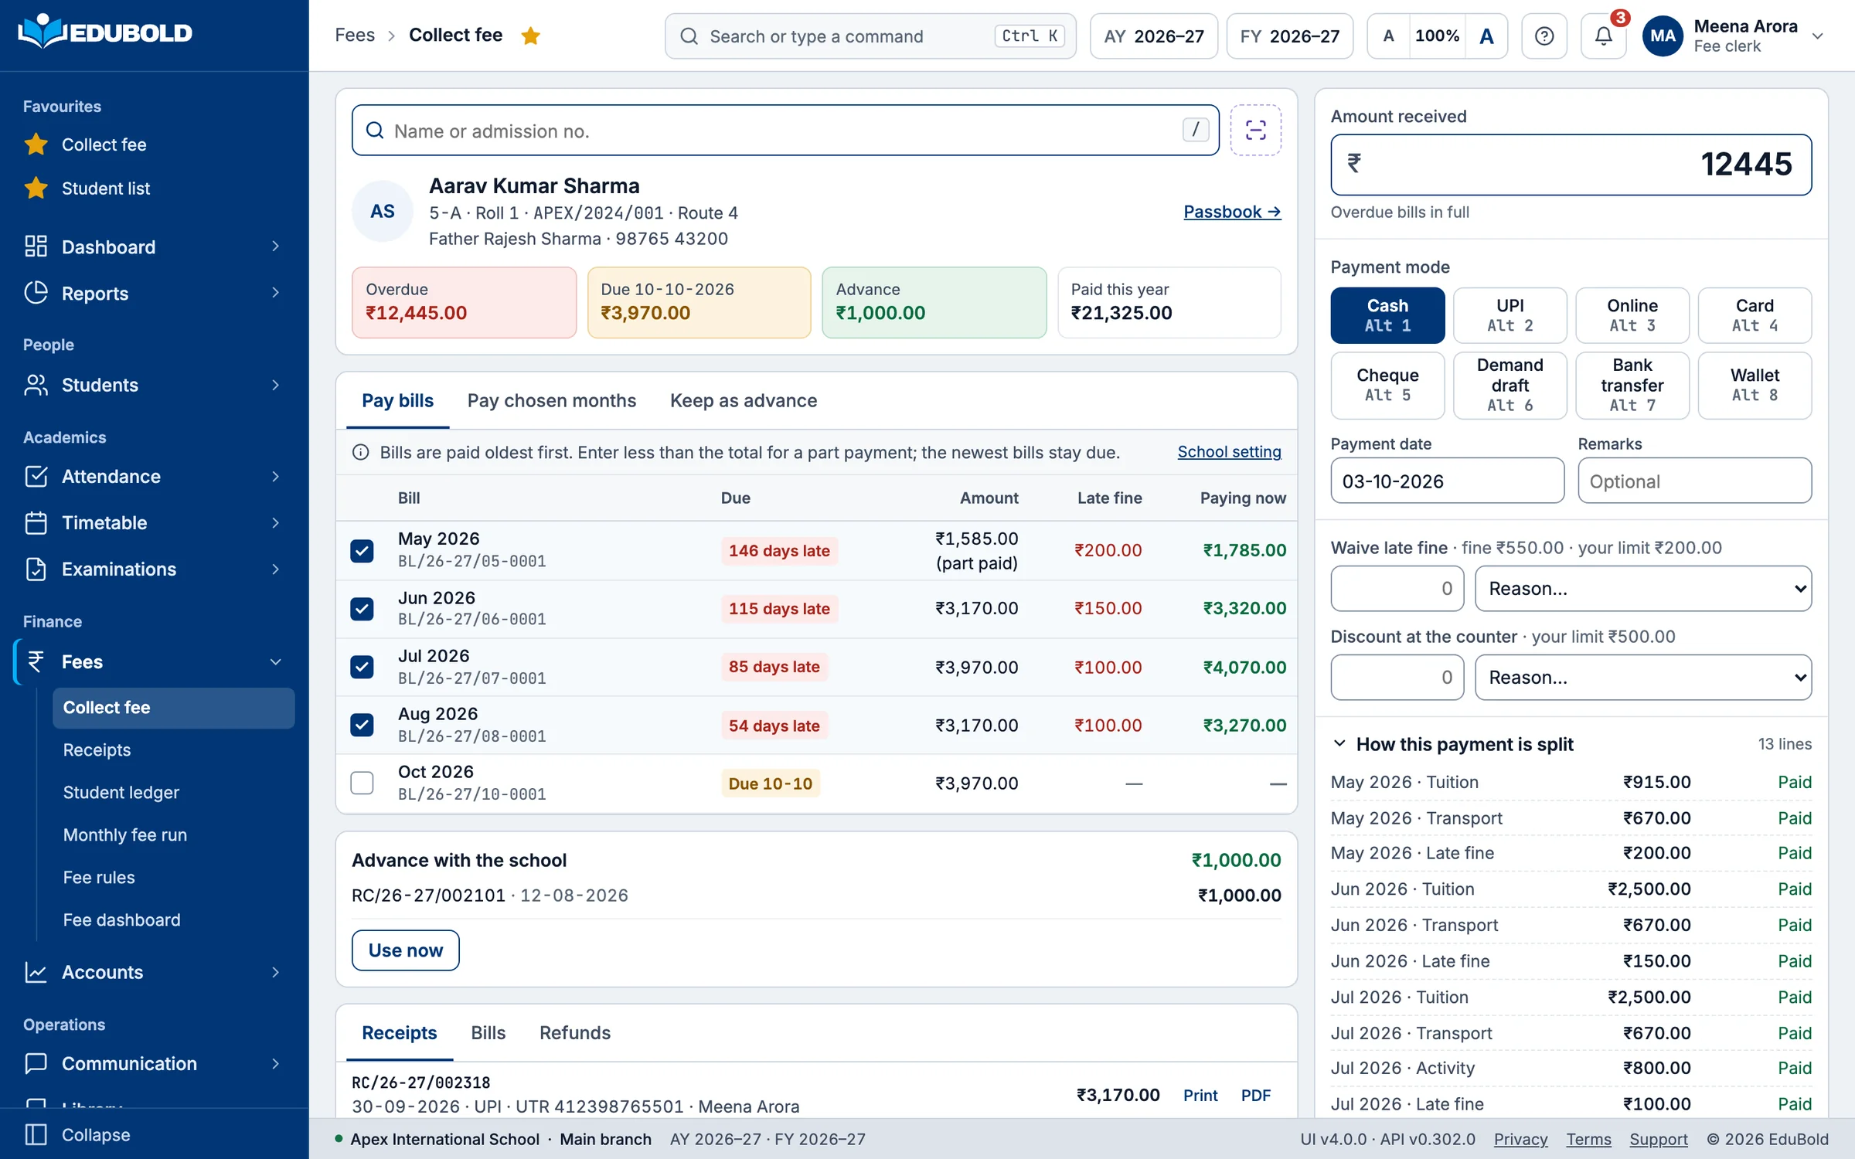Open the School setting link
Screen dimensions: 1855x1159
pos(1229,452)
